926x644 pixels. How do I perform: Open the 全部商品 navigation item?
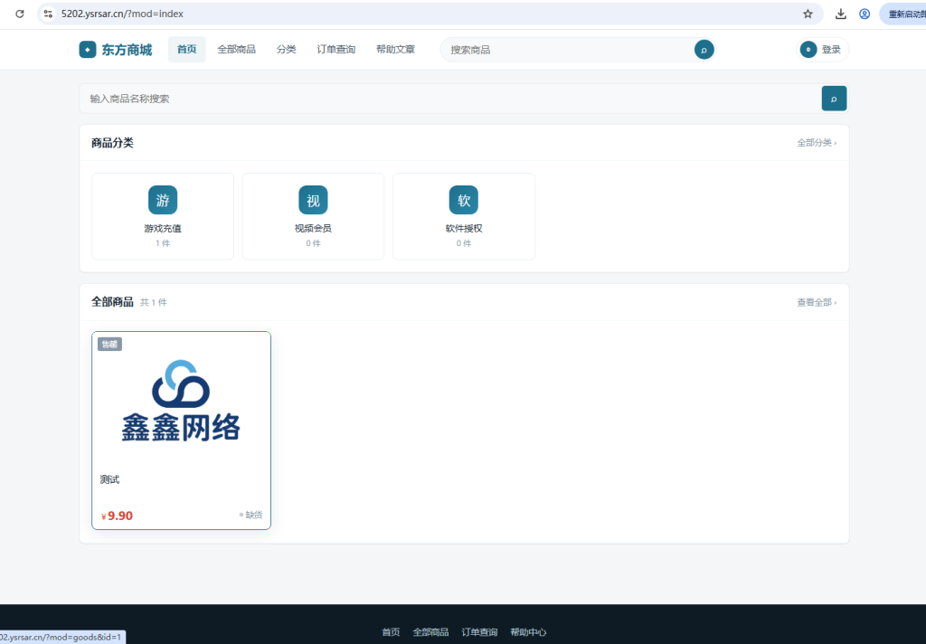(236, 50)
